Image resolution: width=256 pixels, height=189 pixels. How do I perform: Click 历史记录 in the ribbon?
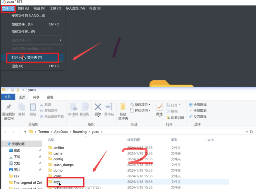pos(175,117)
